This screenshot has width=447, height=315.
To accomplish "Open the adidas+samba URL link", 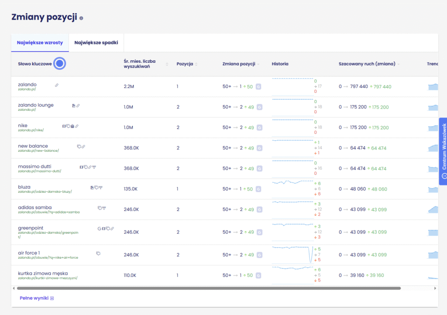I will (x=49, y=212).
